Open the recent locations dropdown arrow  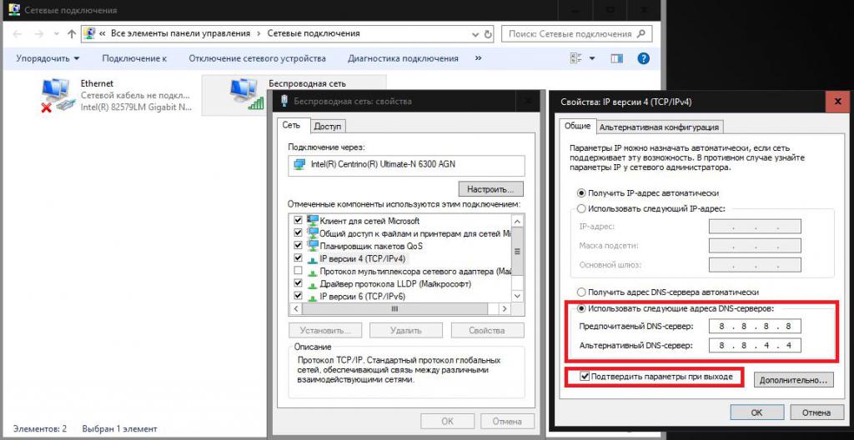point(58,34)
